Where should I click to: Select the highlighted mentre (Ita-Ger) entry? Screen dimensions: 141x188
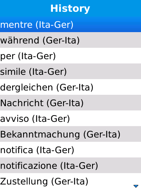[70, 24]
